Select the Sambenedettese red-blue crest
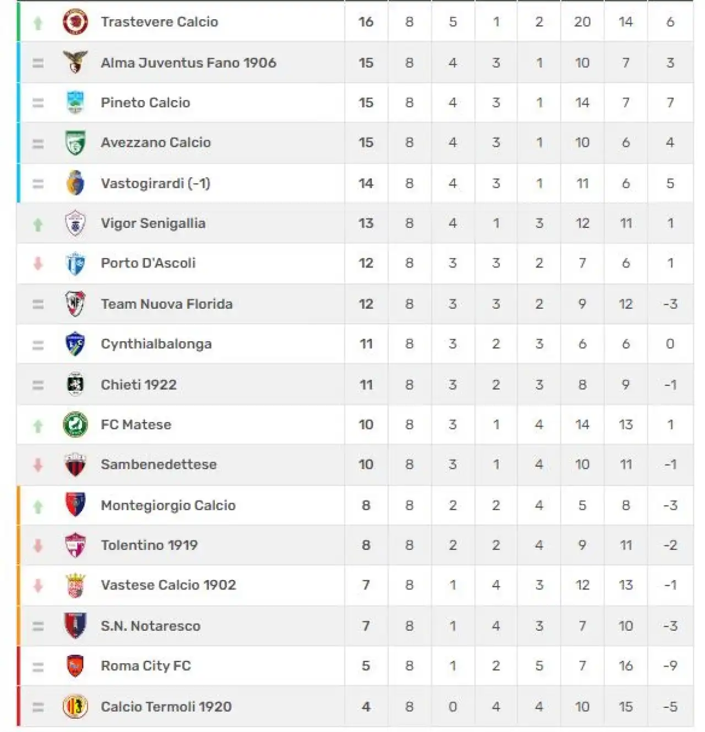705x732 pixels. click(75, 465)
